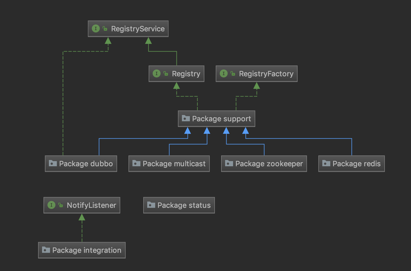Click the package folder icon on Package dubbo
This screenshot has height=271, width=411.
pyautogui.click(x=53, y=163)
